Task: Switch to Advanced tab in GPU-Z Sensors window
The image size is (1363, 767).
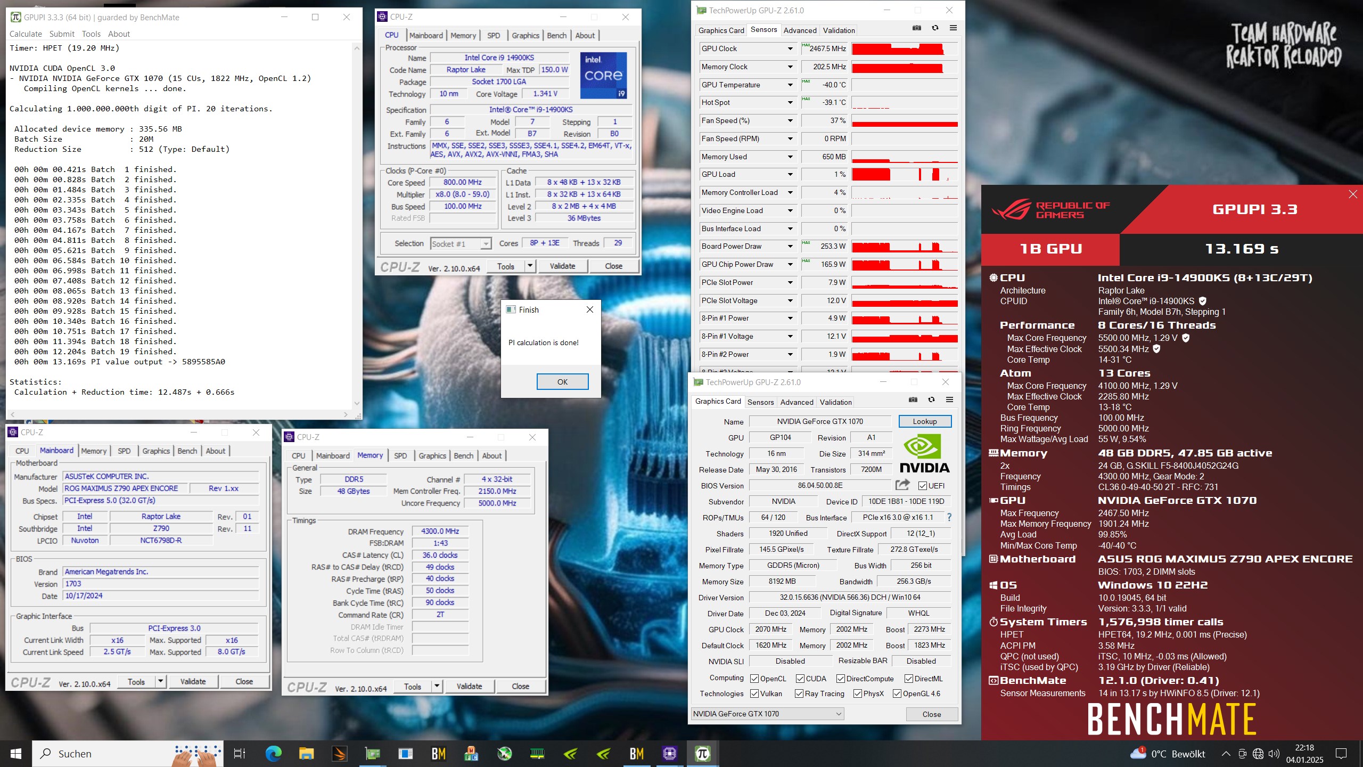Action: pyautogui.click(x=800, y=30)
